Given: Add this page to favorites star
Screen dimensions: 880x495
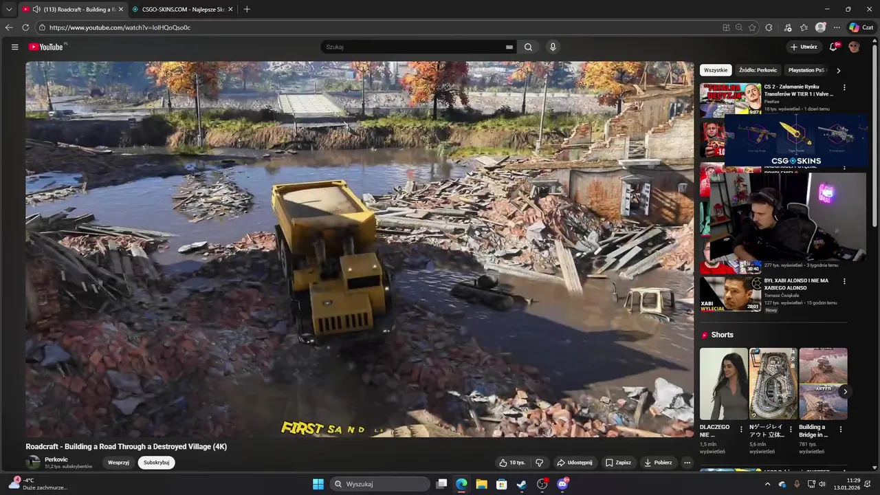Looking at the screenshot, I should 752,27.
